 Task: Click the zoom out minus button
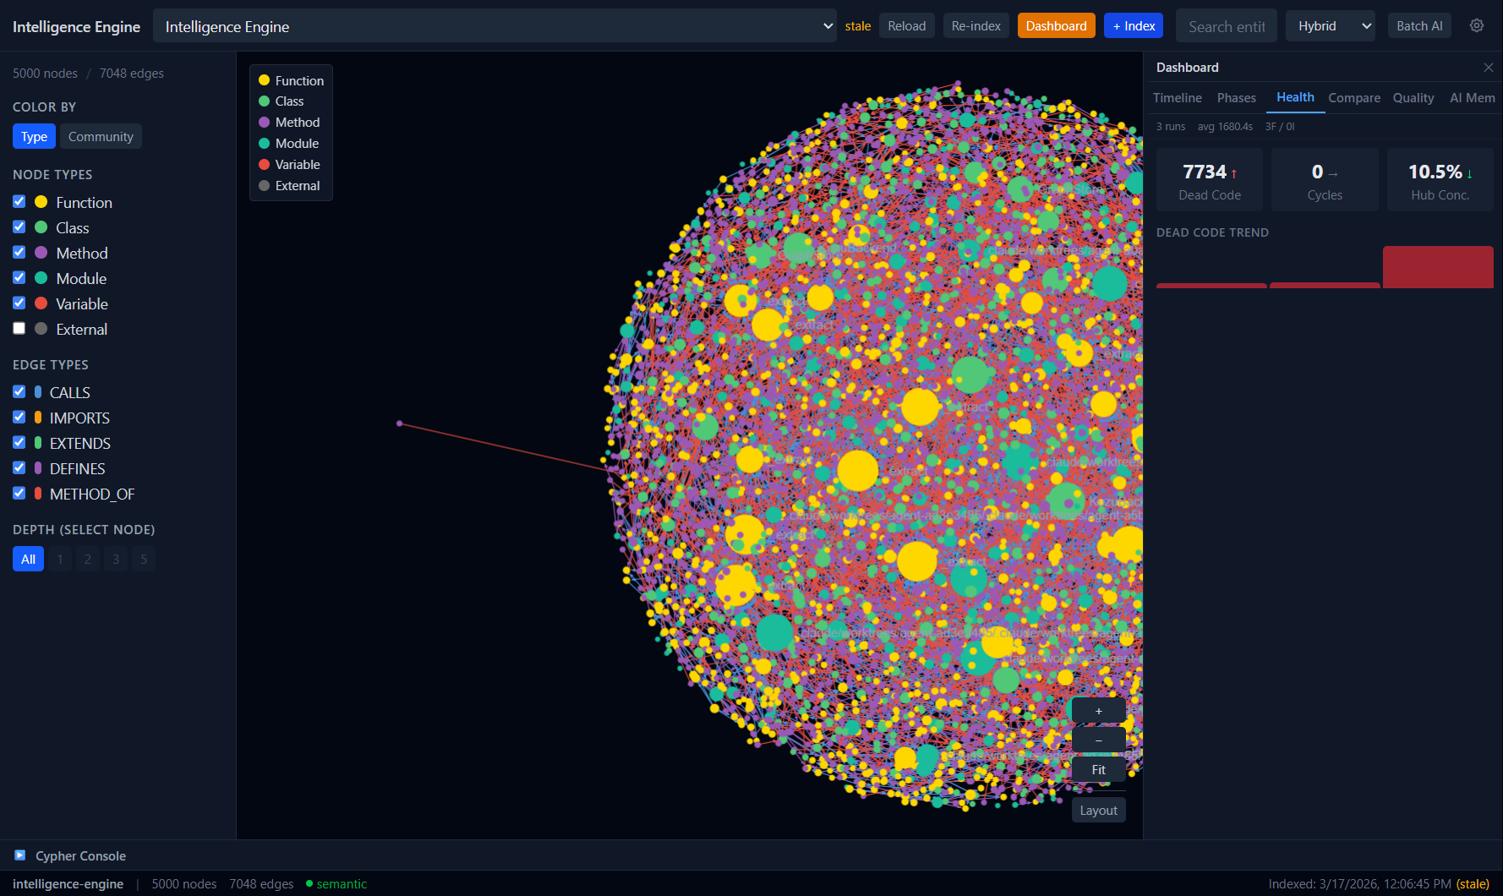(1098, 740)
